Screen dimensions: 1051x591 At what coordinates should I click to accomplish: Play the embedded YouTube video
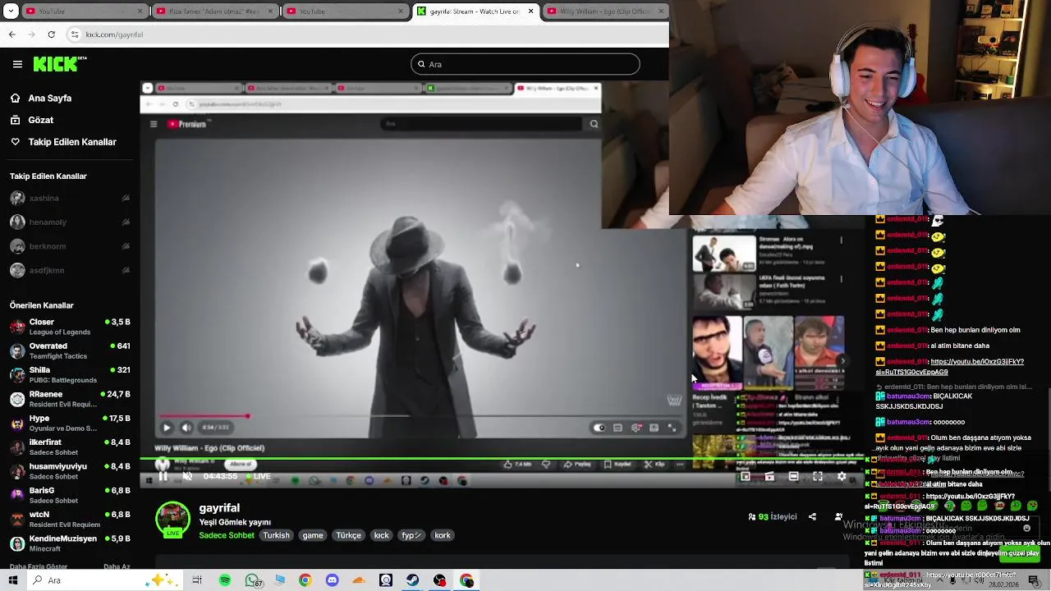pyautogui.click(x=167, y=427)
